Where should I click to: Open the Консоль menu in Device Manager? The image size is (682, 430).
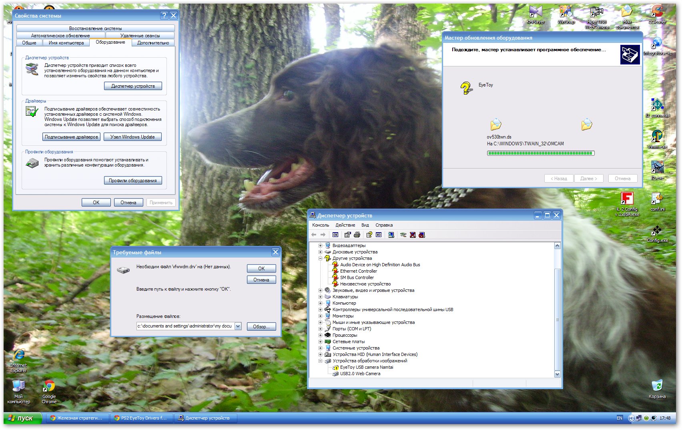(x=321, y=225)
